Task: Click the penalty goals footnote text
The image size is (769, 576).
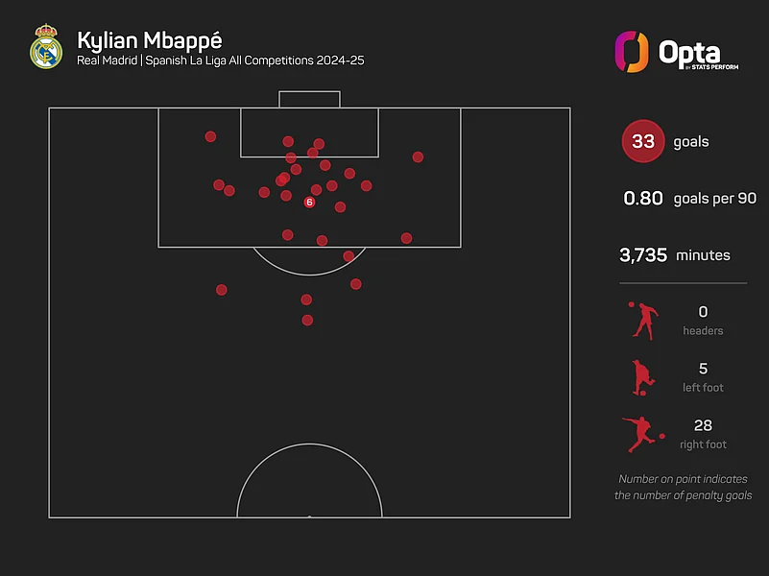Action: (x=683, y=487)
